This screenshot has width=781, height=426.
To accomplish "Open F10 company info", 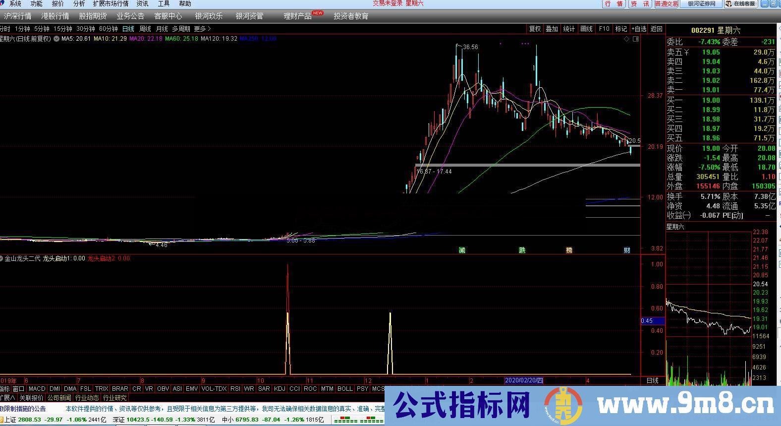I will 604,29.
